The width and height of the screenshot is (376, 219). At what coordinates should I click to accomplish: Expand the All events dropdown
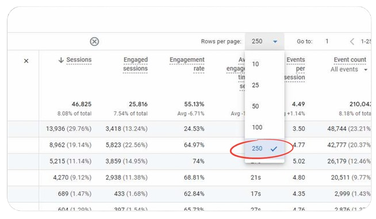366,70
